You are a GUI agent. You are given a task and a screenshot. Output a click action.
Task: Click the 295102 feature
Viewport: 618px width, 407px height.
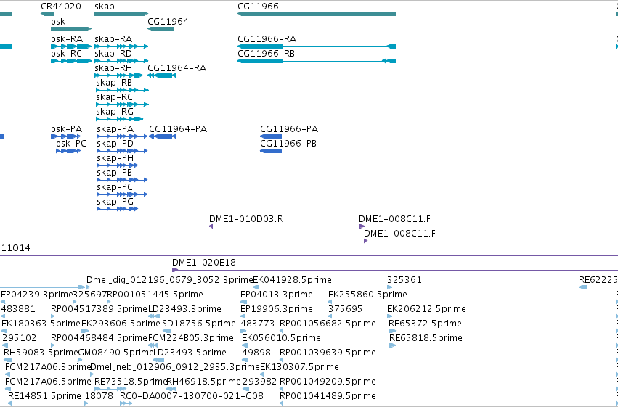pos(5,345)
